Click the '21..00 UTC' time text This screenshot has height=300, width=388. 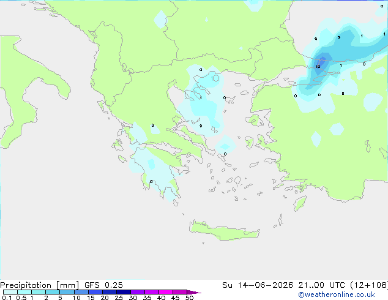point(321,285)
